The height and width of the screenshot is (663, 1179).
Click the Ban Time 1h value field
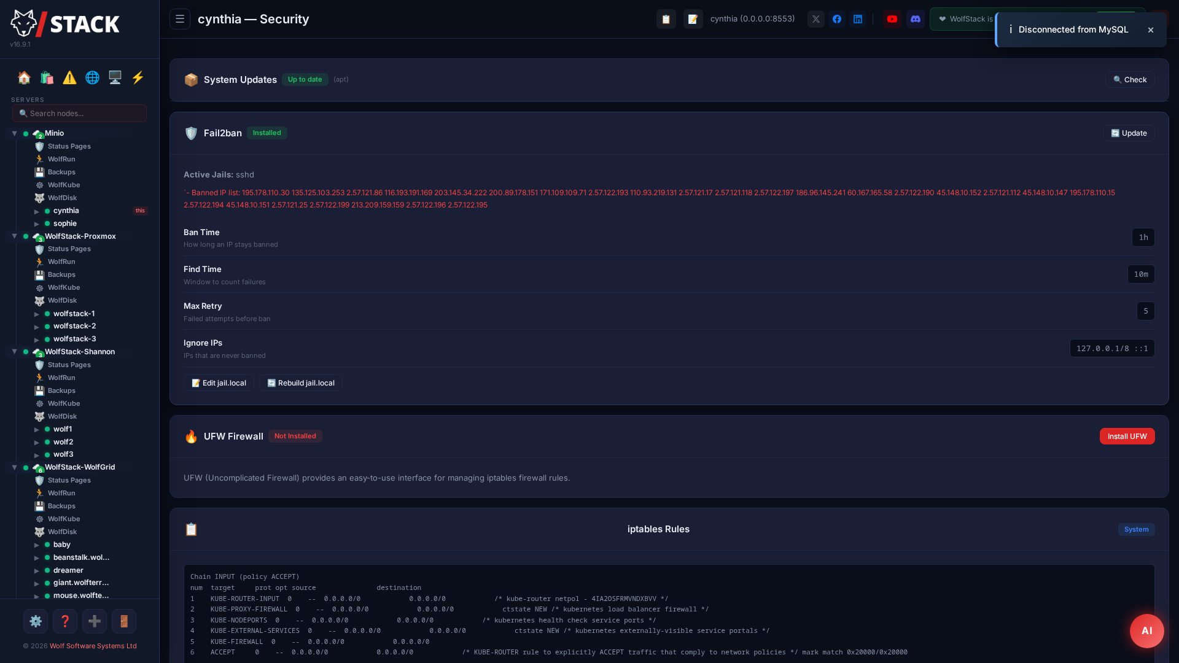(x=1143, y=238)
